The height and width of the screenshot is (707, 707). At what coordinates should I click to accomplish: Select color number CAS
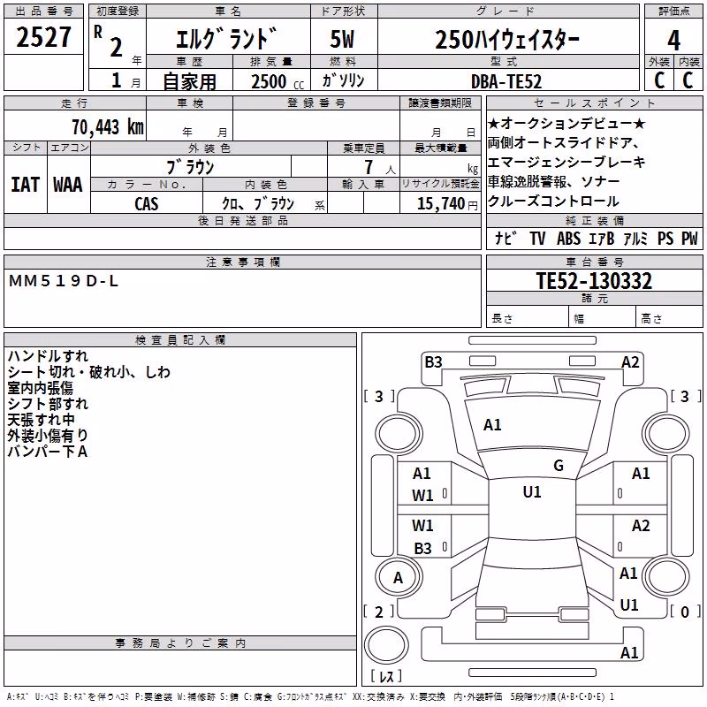pos(146,204)
